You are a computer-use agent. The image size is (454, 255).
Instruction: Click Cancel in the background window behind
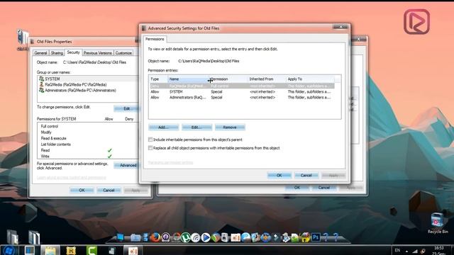pyautogui.click(x=323, y=187)
